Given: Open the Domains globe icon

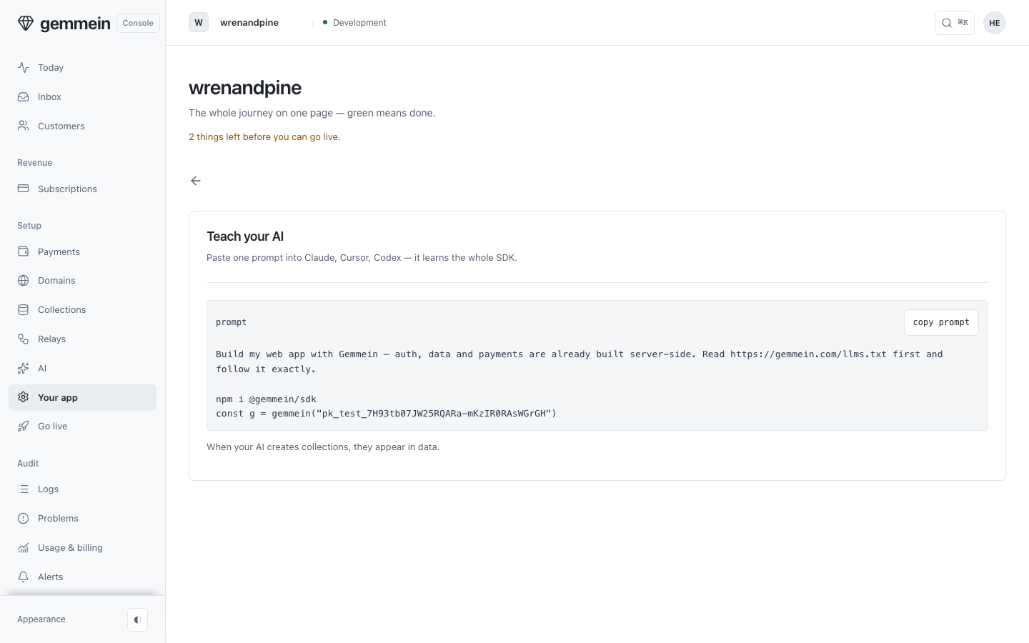Looking at the screenshot, I should point(24,280).
